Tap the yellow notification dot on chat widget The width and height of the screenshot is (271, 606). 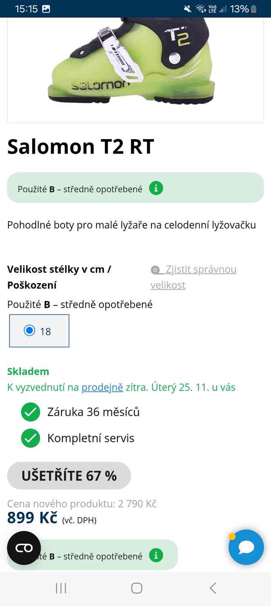[x=232, y=535]
